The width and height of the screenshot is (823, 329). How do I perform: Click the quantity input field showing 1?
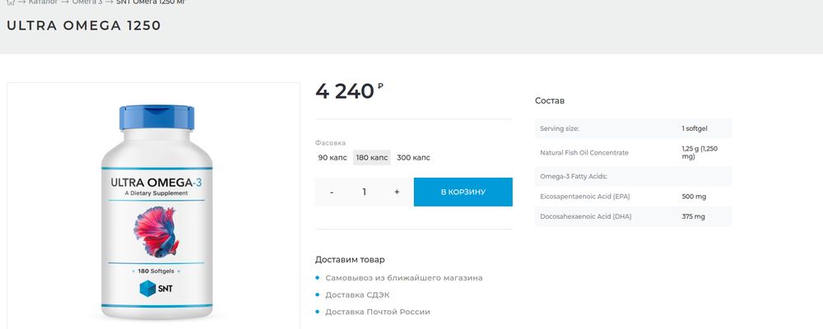pos(365,192)
